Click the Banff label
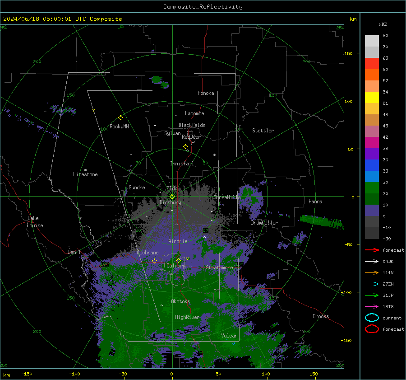This screenshot has height=380, width=406. 74,252
